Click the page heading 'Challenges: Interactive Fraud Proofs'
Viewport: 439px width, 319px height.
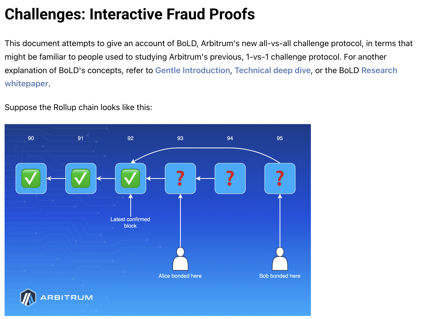click(130, 14)
